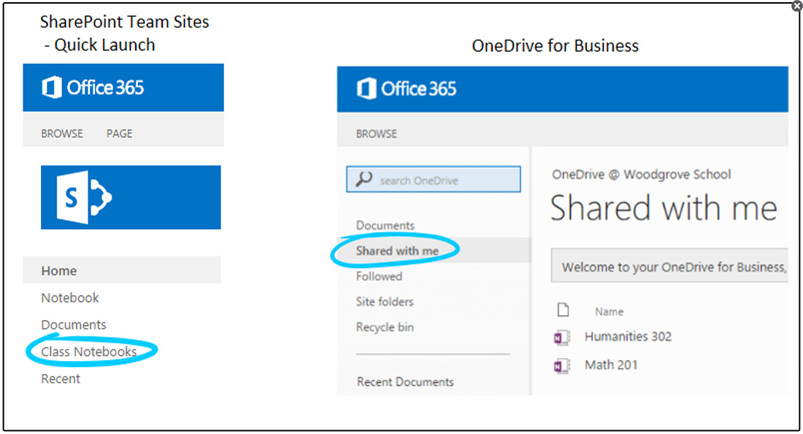Click the Office 365 logo in SharePoint panel

click(x=93, y=88)
